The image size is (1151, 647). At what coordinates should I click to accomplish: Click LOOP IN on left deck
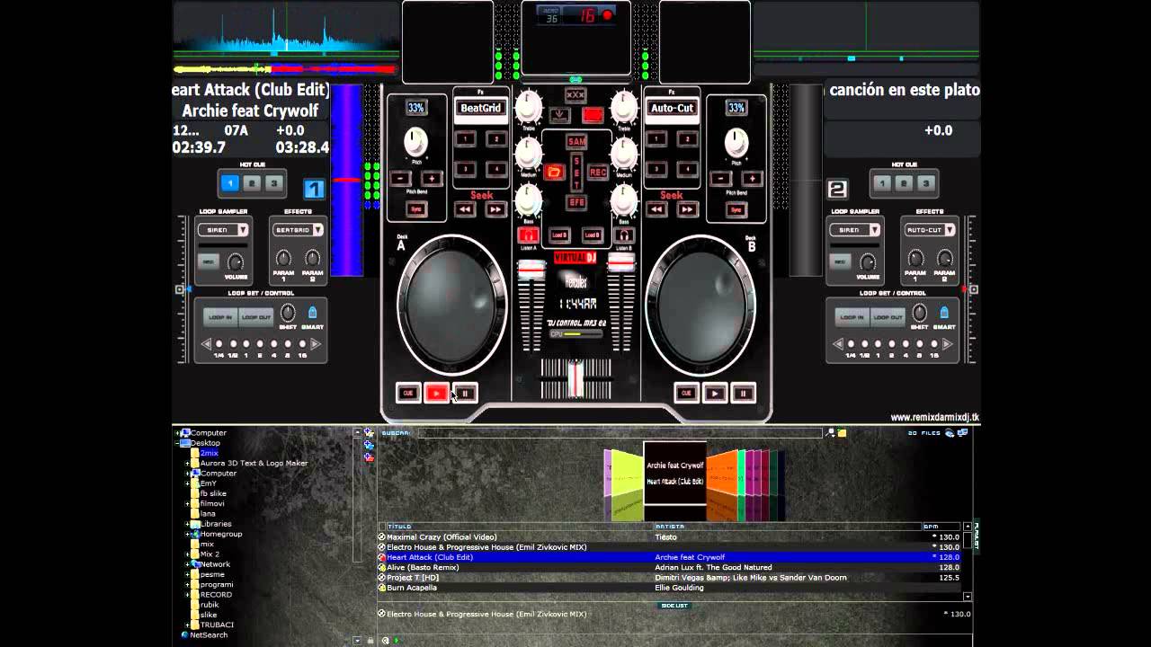pos(221,317)
